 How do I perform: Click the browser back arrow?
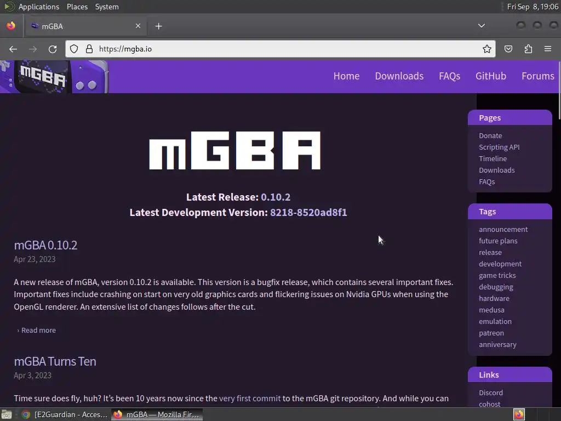[13, 49]
